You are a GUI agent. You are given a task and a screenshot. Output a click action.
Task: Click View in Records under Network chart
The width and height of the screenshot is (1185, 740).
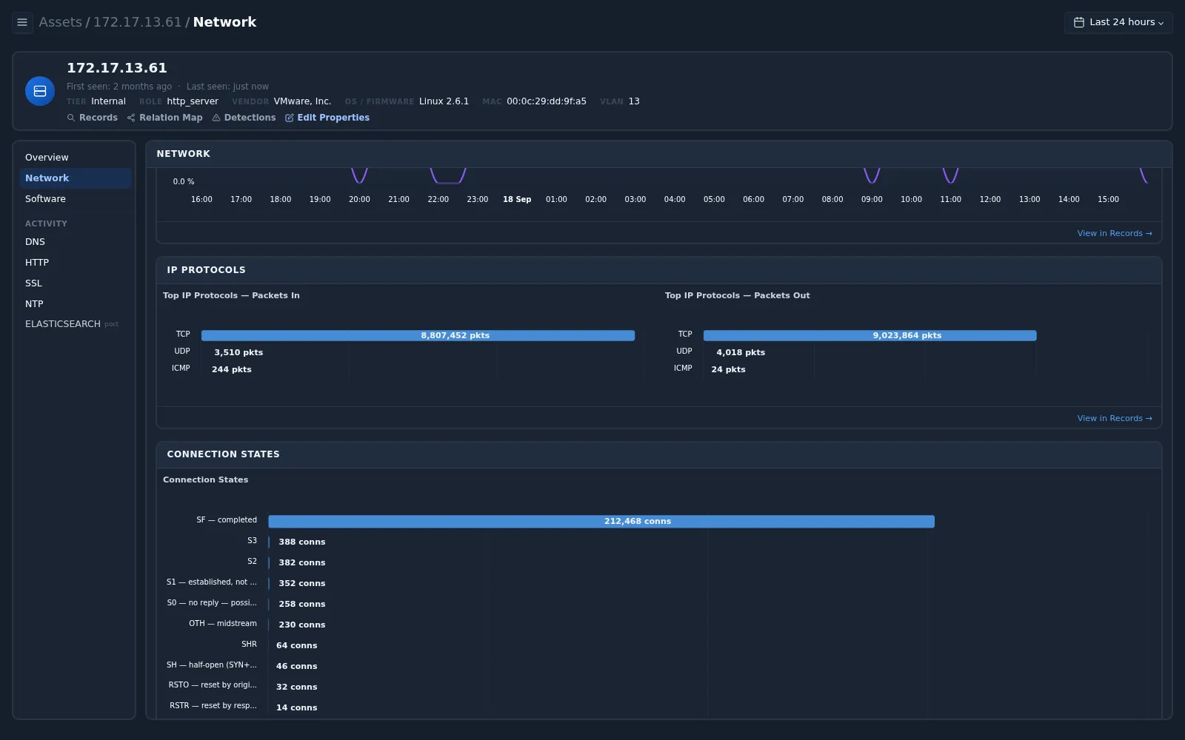tap(1115, 233)
